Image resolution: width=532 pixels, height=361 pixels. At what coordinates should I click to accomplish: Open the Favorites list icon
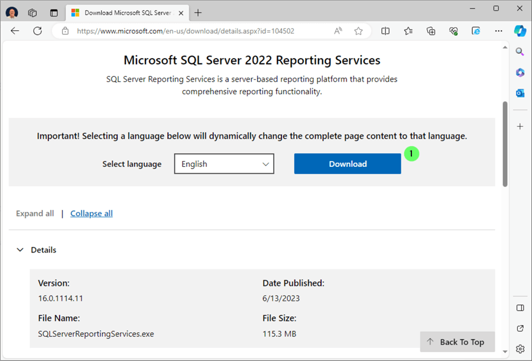pos(408,31)
